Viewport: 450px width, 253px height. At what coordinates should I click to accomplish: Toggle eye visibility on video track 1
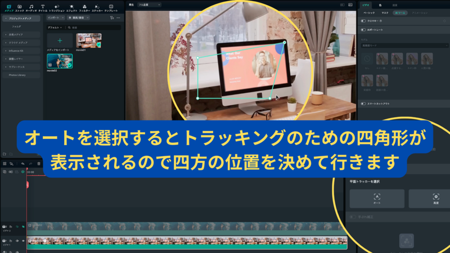[23, 241]
